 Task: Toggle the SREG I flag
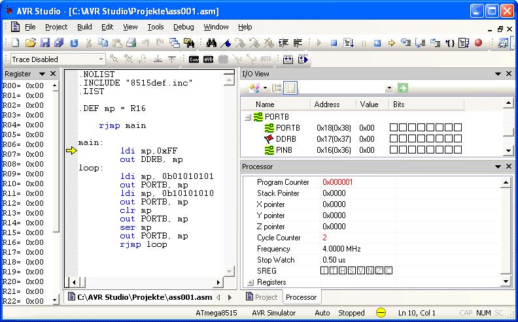tap(325, 271)
